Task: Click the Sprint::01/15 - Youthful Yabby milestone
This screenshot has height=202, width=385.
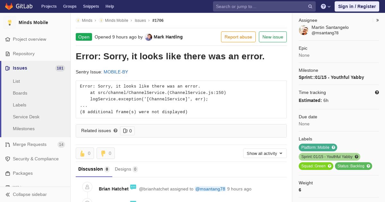Action: pyautogui.click(x=331, y=77)
